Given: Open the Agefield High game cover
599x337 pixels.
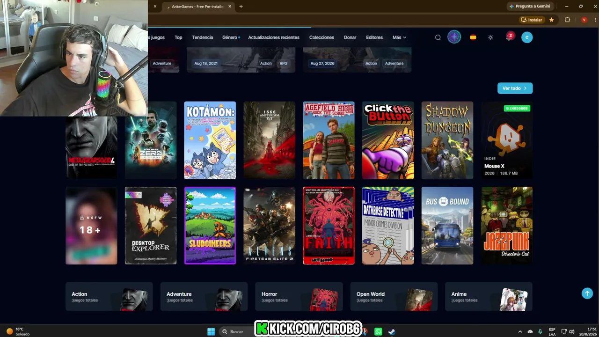Looking at the screenshot, I should click(x=329, y=140).
